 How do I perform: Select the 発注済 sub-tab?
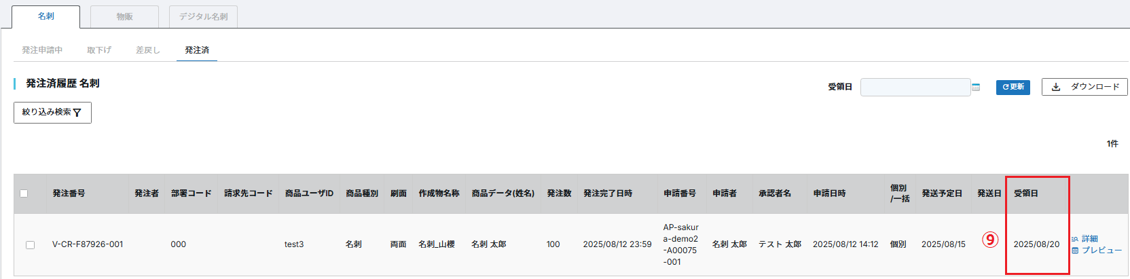(197, 50)
